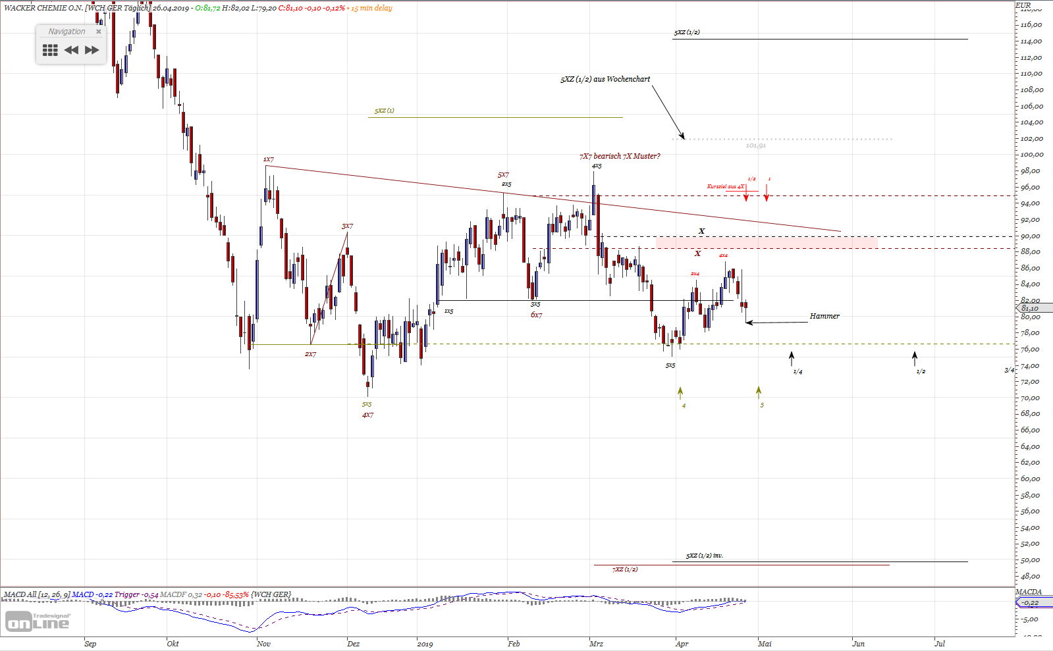Click the 'Kursziel aus 4X' annotation

726,186
